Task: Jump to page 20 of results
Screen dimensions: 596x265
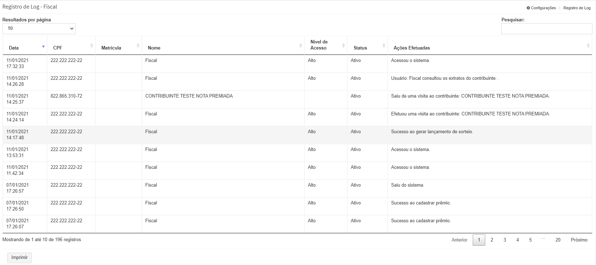Action: [558, 240]
